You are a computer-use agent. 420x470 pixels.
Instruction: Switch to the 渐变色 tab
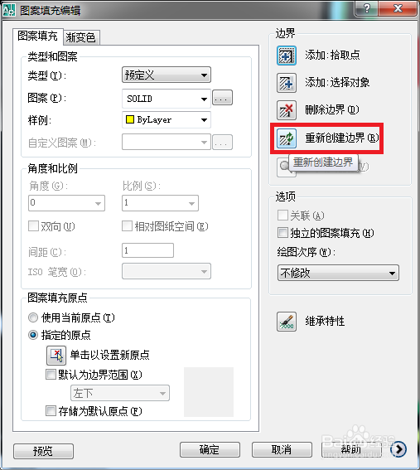(81, 37)
